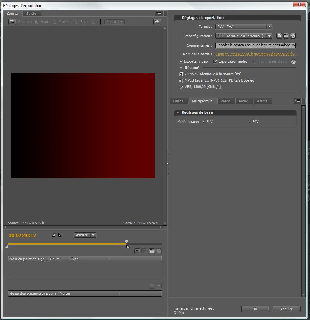
Task: Toggle the Exportation audio checkbox
Action: tap(215, 61)
